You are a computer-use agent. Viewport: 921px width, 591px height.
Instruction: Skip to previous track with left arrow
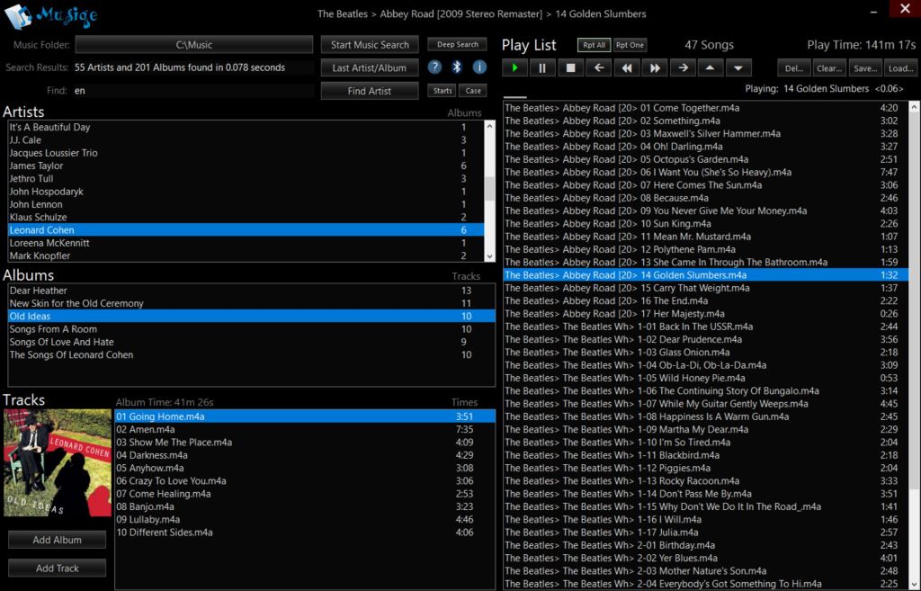point(598,67)
